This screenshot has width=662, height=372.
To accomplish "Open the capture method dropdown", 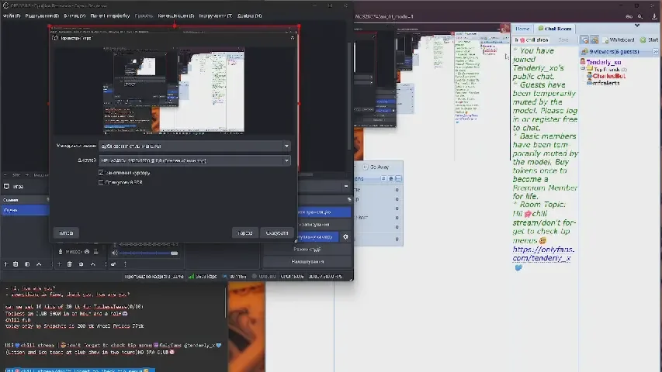I will [x=194, y=145].
